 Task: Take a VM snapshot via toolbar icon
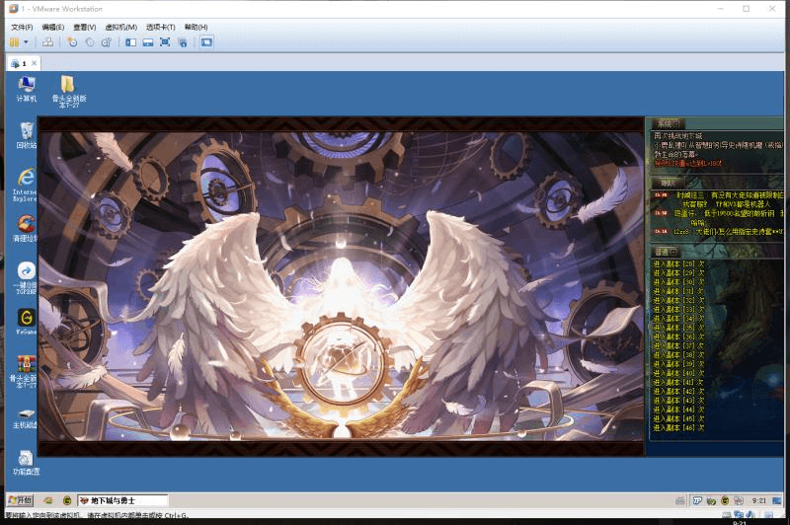(x=72, y=42)
